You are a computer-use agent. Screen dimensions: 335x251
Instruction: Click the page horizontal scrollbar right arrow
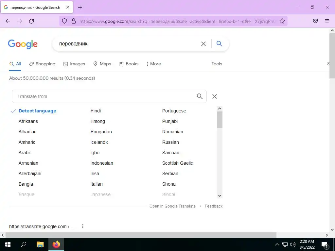[x=327, y=235]
